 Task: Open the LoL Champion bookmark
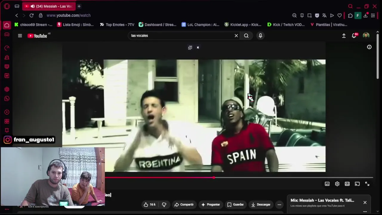tap(201, 25)
